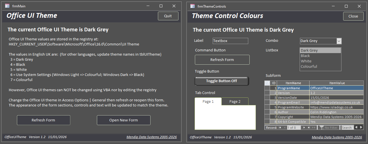Close the Theme Control Colours form
This screenshot has height=144, width=368.
click(x=353, y=16)
